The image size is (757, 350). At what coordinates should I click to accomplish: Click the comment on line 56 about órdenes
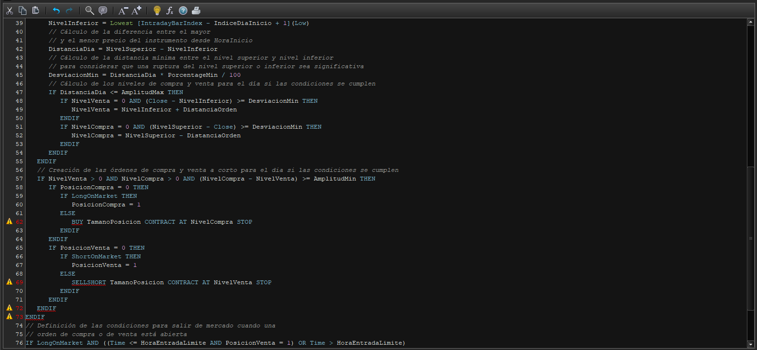pyautogui.click(x=218, y=170)
